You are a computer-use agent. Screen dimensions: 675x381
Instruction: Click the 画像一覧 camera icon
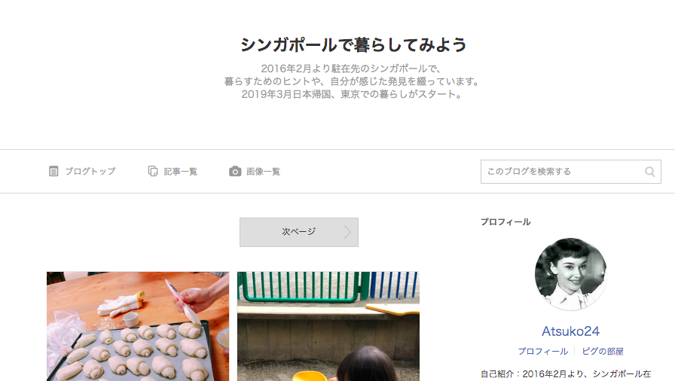[x=234, y=172]
